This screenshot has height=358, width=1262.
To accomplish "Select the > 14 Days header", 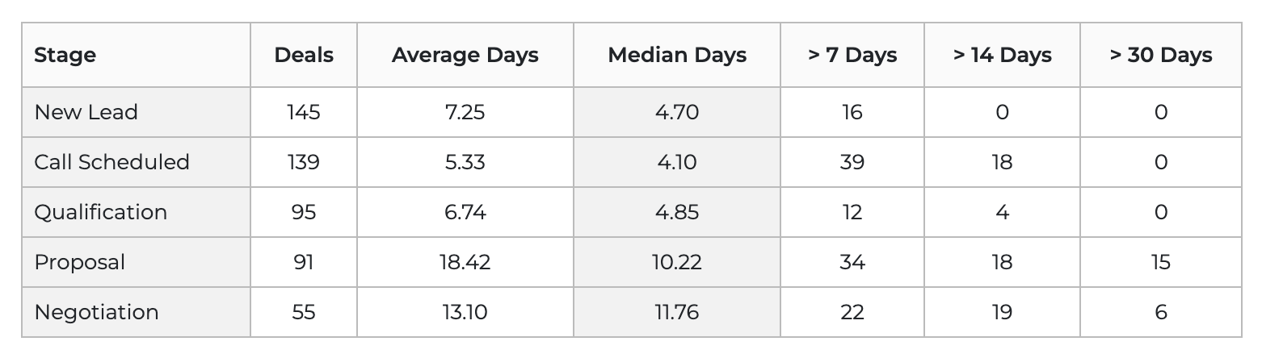I will point(1002,55).
